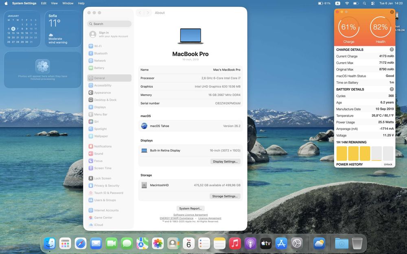Viewport: 407px width, 254px height.
Task: Unlock Power History in battery app
Action: point(388,164)
